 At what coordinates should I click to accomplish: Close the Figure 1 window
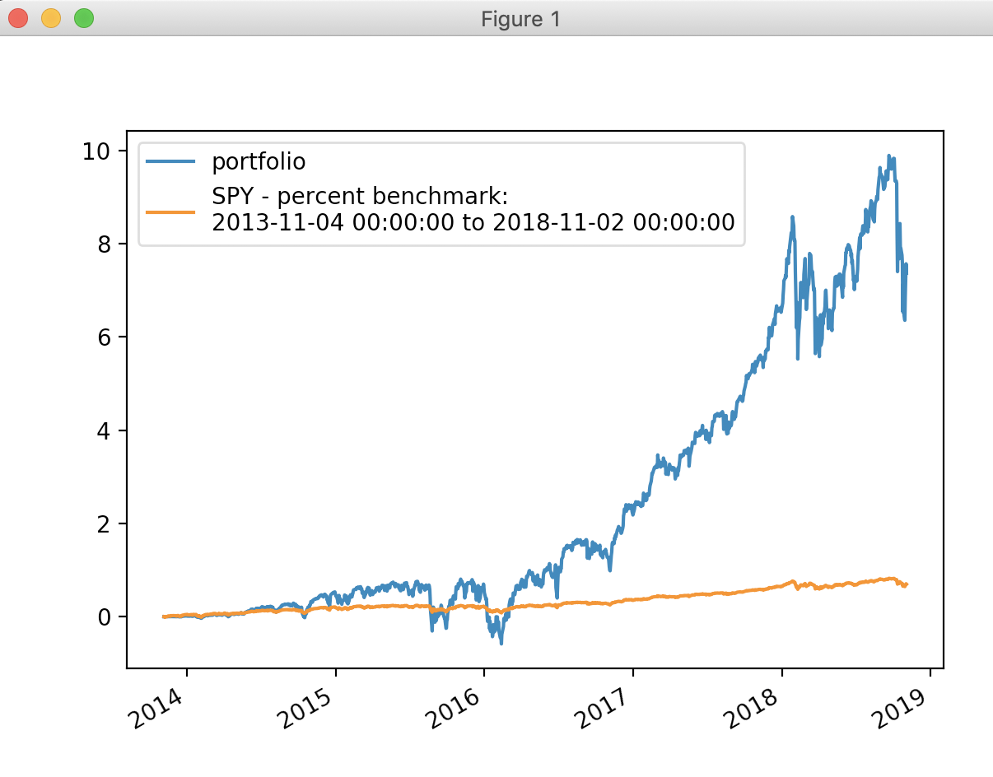pos(18,18)
